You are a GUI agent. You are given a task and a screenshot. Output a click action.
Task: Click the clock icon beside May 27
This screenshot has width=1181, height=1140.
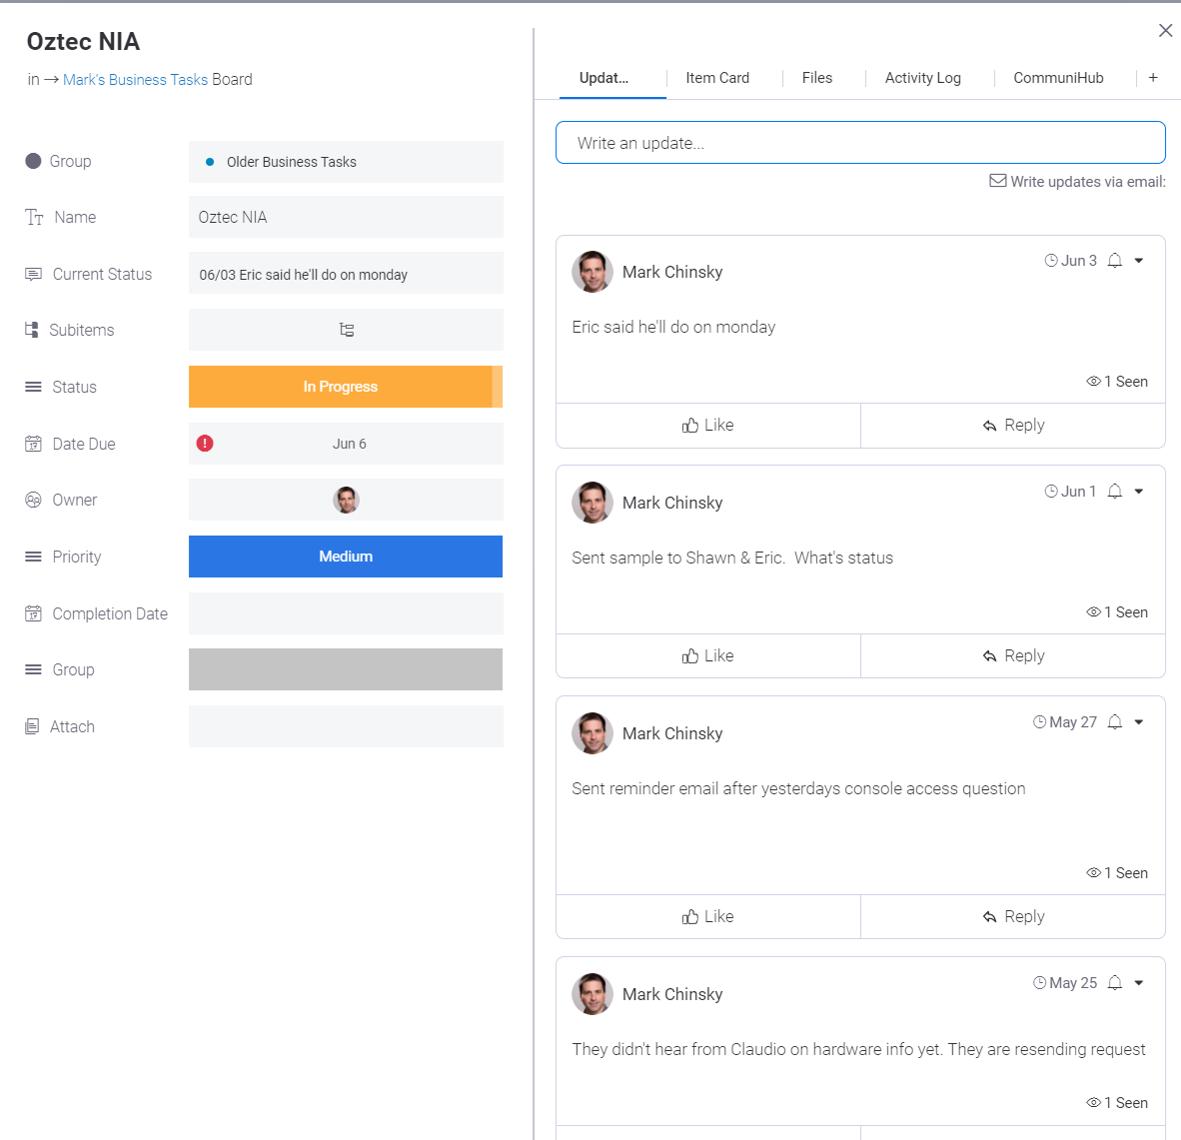[1039, 722]
